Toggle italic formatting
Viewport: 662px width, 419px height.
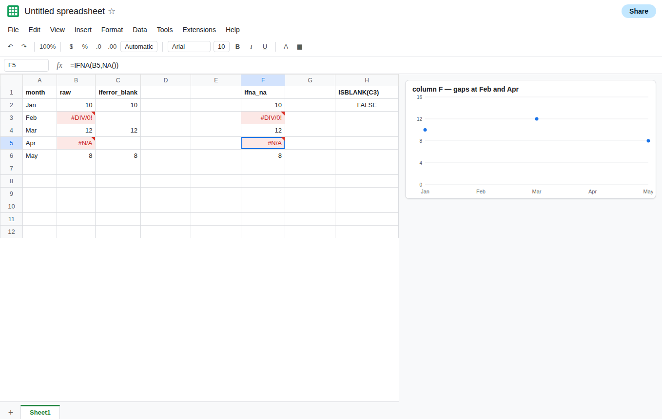pos(252,47)
